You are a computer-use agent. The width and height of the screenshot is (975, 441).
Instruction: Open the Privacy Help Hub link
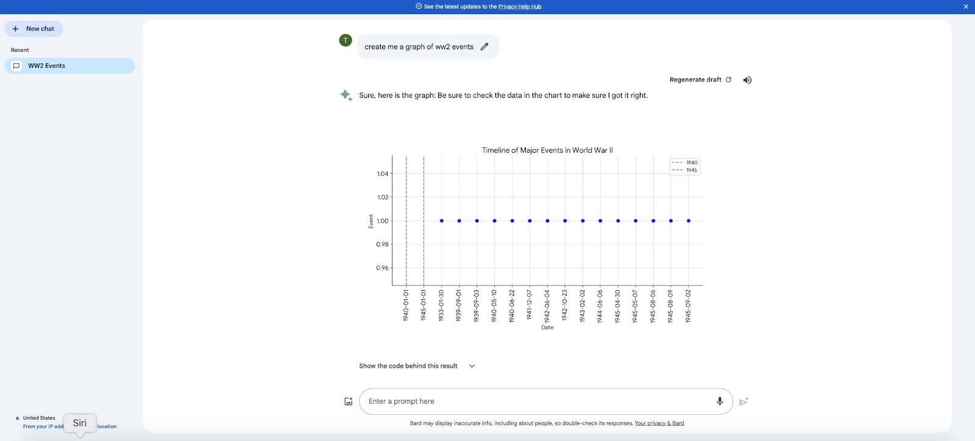pos(519,7)
